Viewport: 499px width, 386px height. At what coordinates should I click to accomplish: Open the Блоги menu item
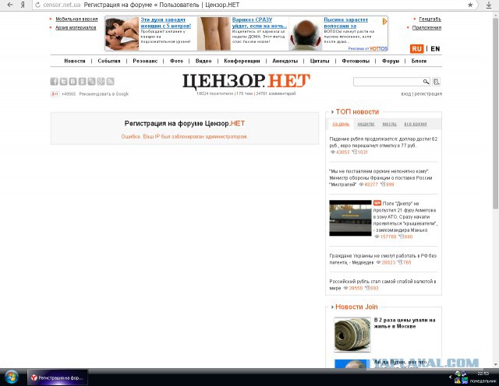419,61
